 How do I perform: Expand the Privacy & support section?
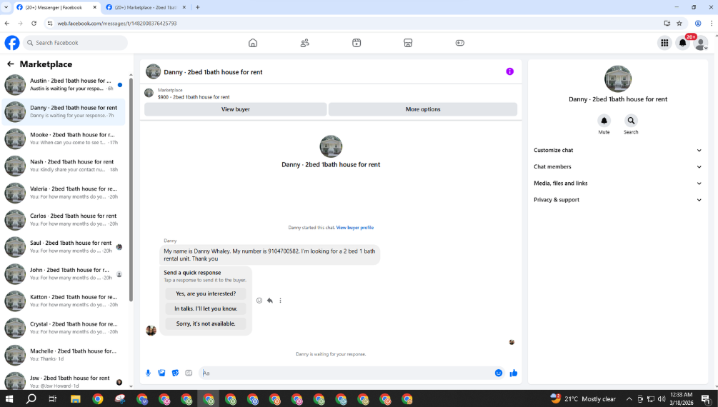[x=617, y=200]
